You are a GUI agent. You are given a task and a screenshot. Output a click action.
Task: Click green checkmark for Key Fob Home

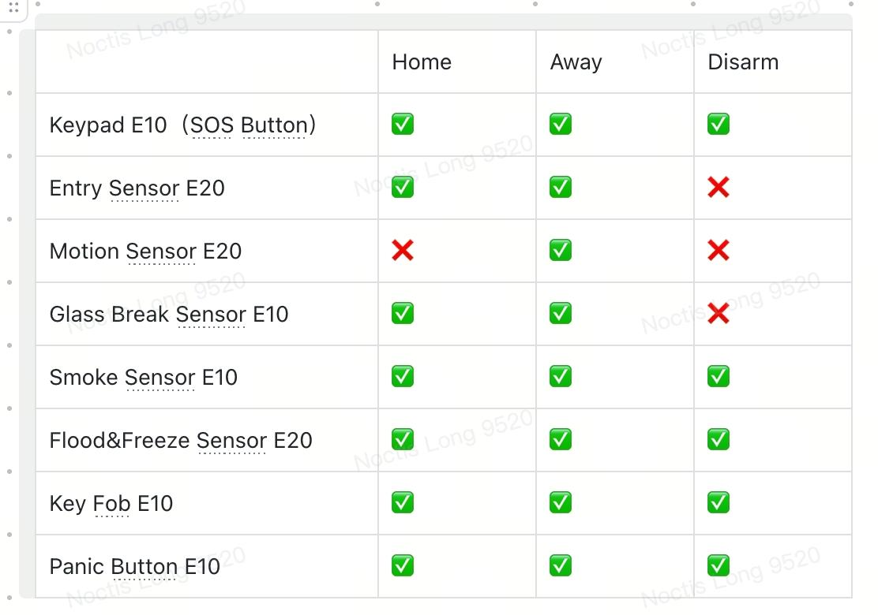403,503
